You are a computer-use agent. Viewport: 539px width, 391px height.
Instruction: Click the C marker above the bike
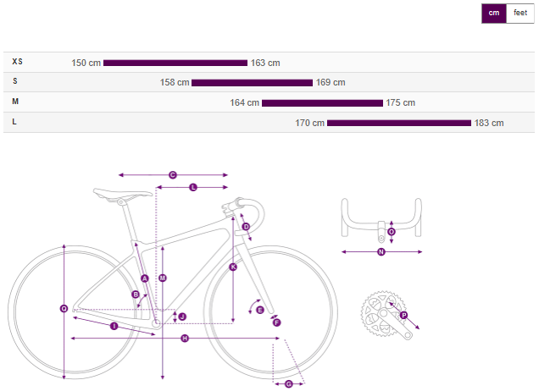pos(173,174)
